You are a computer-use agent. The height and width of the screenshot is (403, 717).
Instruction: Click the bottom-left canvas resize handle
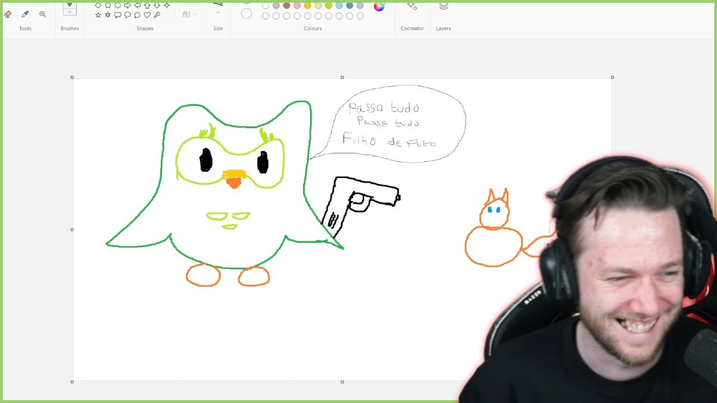pos(72,382)
